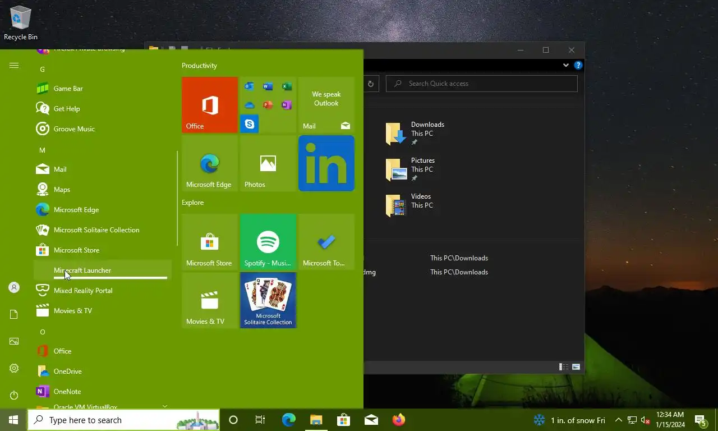Open taskbar weather snow widget
The width and height of the screenshot is (718, 431).
pyautogui.click(x=569, y=420)
